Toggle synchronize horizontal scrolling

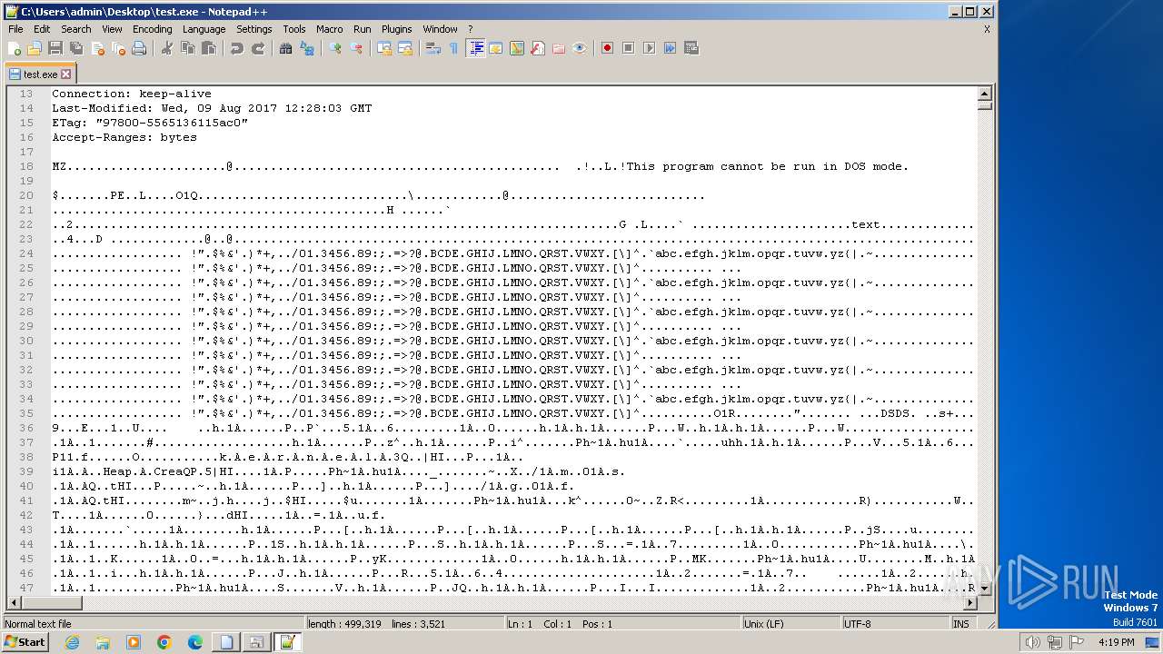coord(405,48)
